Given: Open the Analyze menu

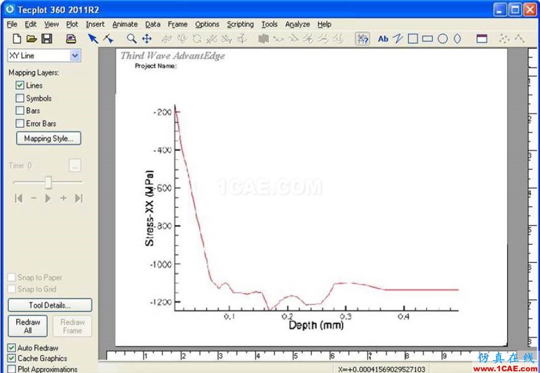Looking at the screenshot, I should (297, 24).
